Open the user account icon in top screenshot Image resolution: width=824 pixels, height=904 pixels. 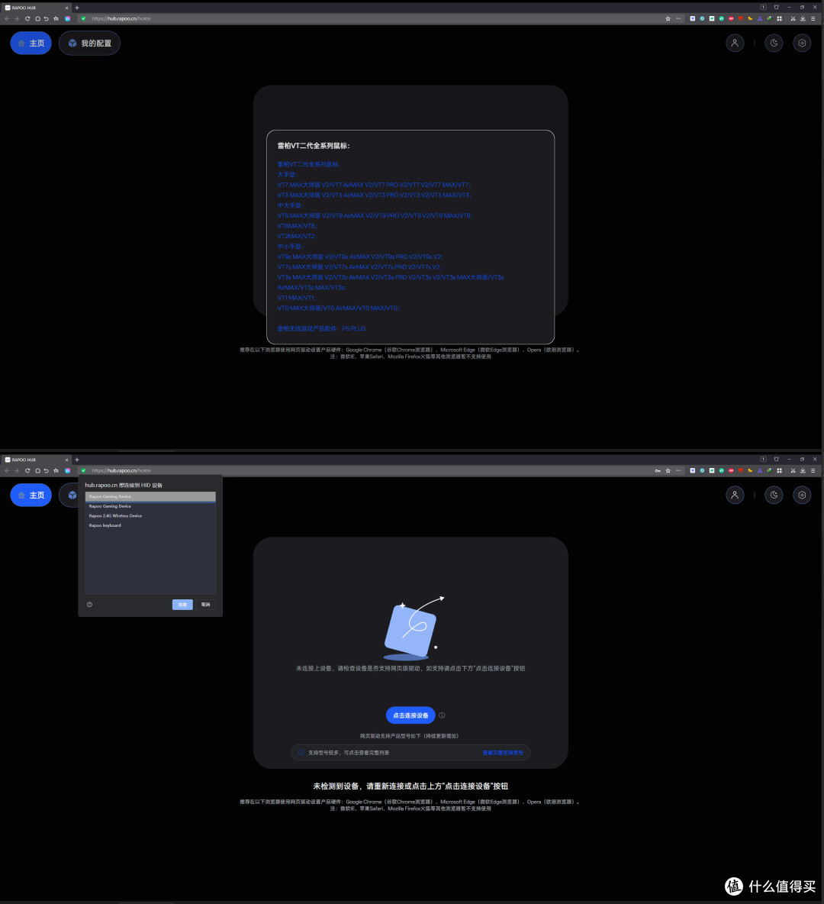[735, 44]
